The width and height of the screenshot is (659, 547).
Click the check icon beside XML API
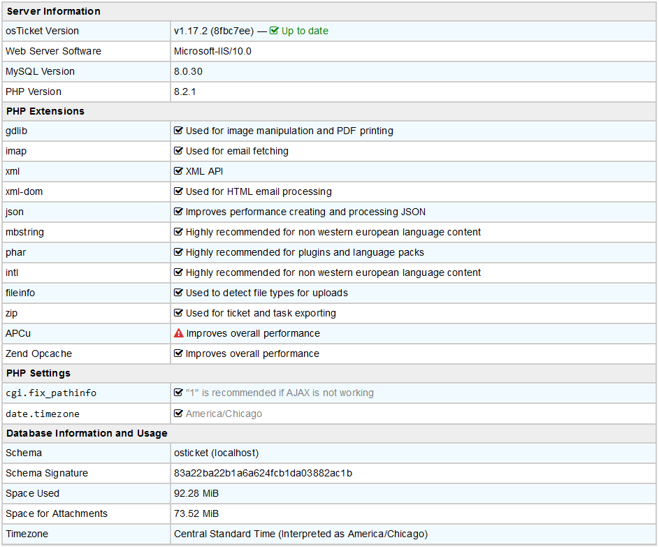178,171
